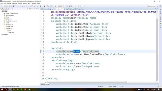Screen dimensions: 162x91
Task: Expand the Servers project node
Action: tap(1, 35)
